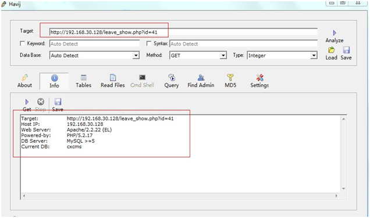Go to the Read Files tab
Screen dimensions: 370x218
tap(113, 82)
